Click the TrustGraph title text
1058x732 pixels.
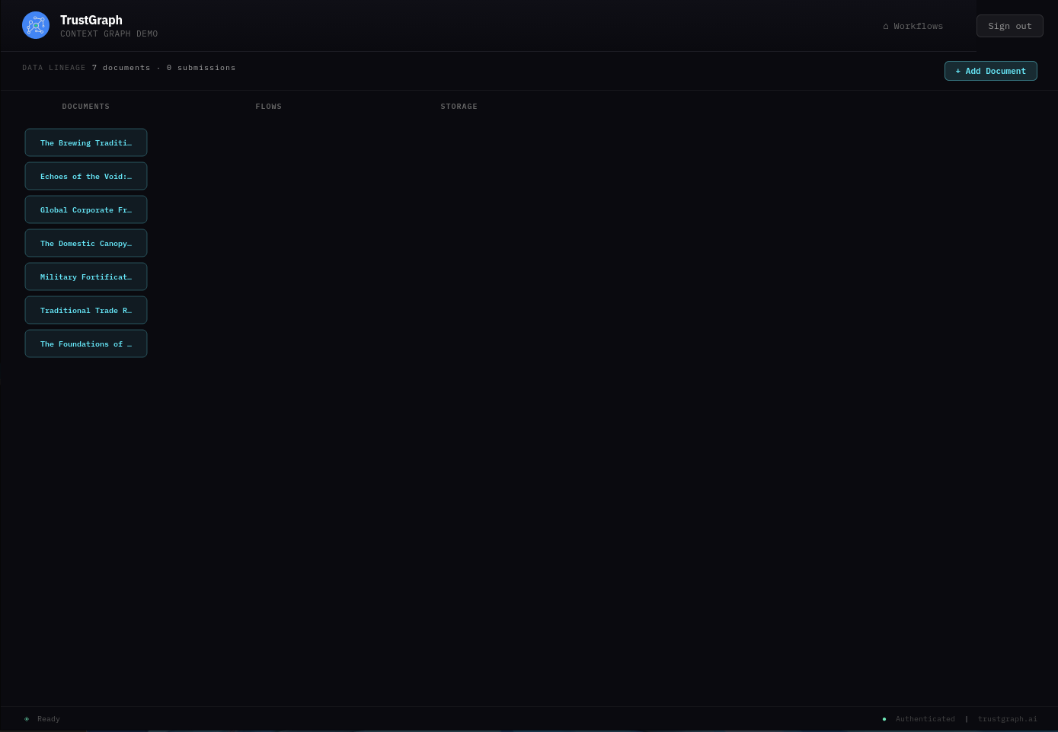(91, 20)
